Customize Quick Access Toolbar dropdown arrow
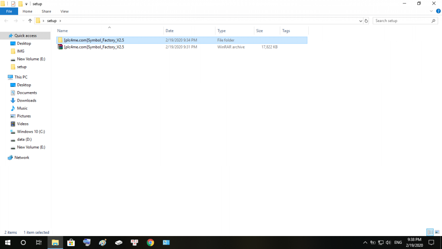Viewport: 442px width, 249px height. pyautogui.click(x=26, y=4)
